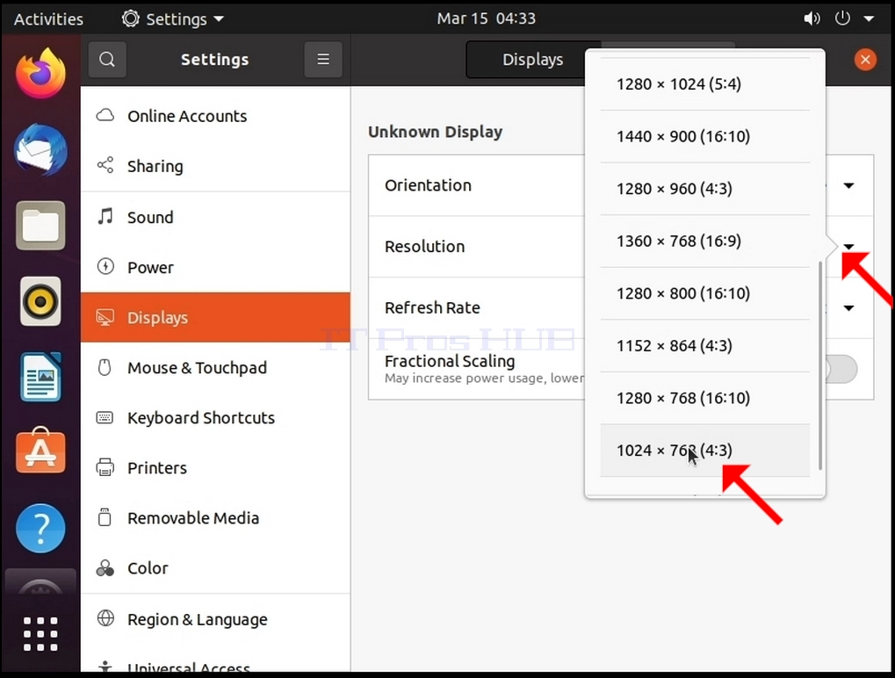Open Ubuntu Software store icon
Screen dimensions: 895x678
(x=40, y=451)
